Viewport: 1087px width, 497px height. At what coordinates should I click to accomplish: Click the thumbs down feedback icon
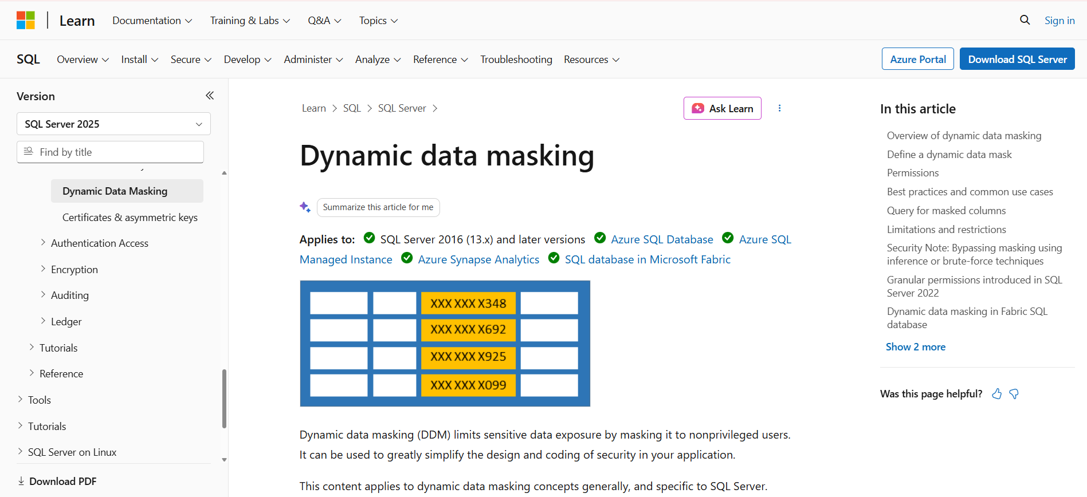[x=1014, y=394]
